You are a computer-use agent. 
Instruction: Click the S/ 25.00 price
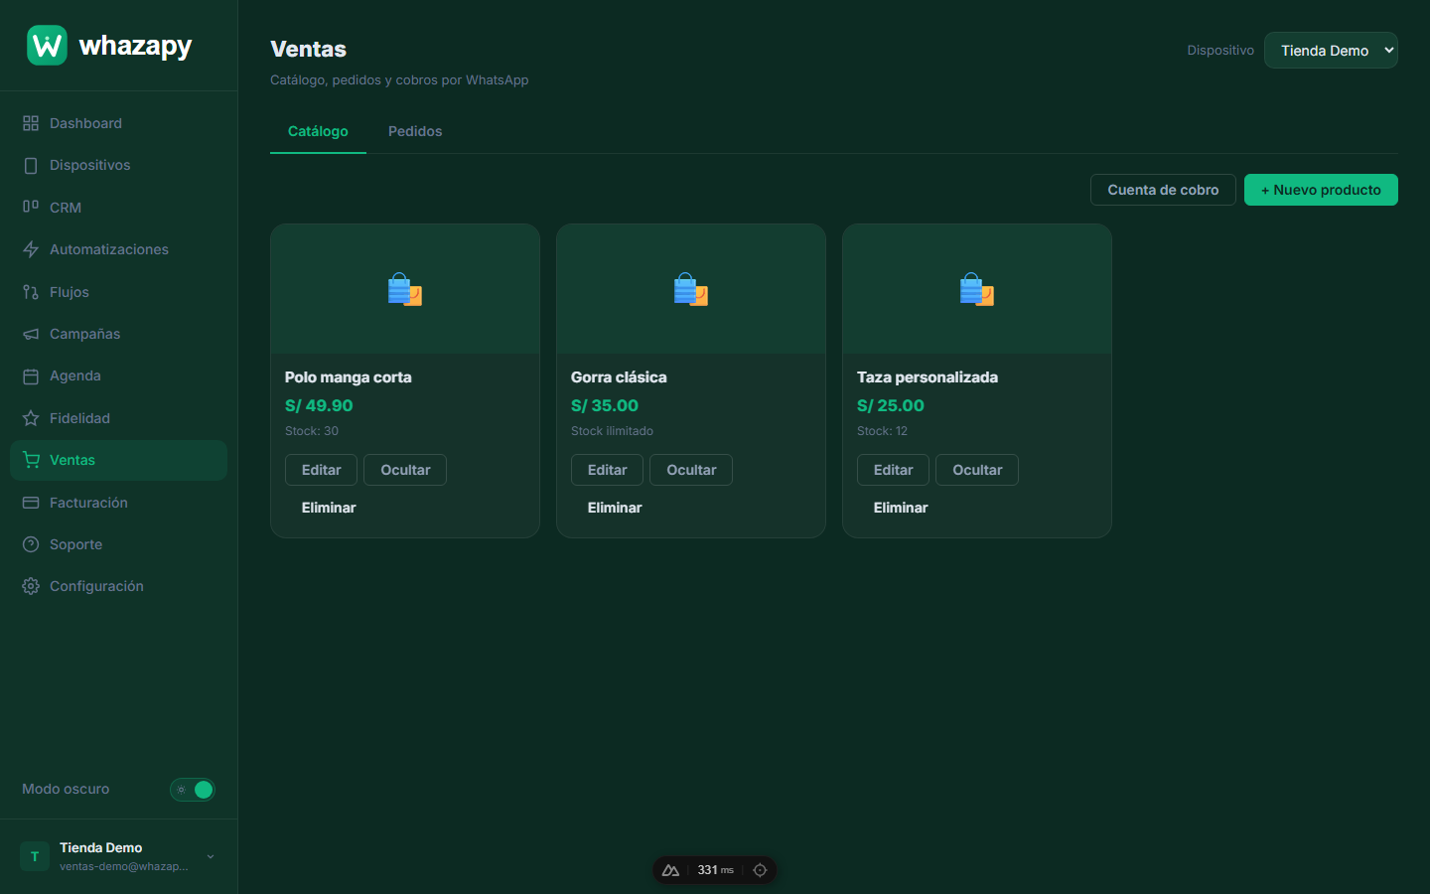891,405
